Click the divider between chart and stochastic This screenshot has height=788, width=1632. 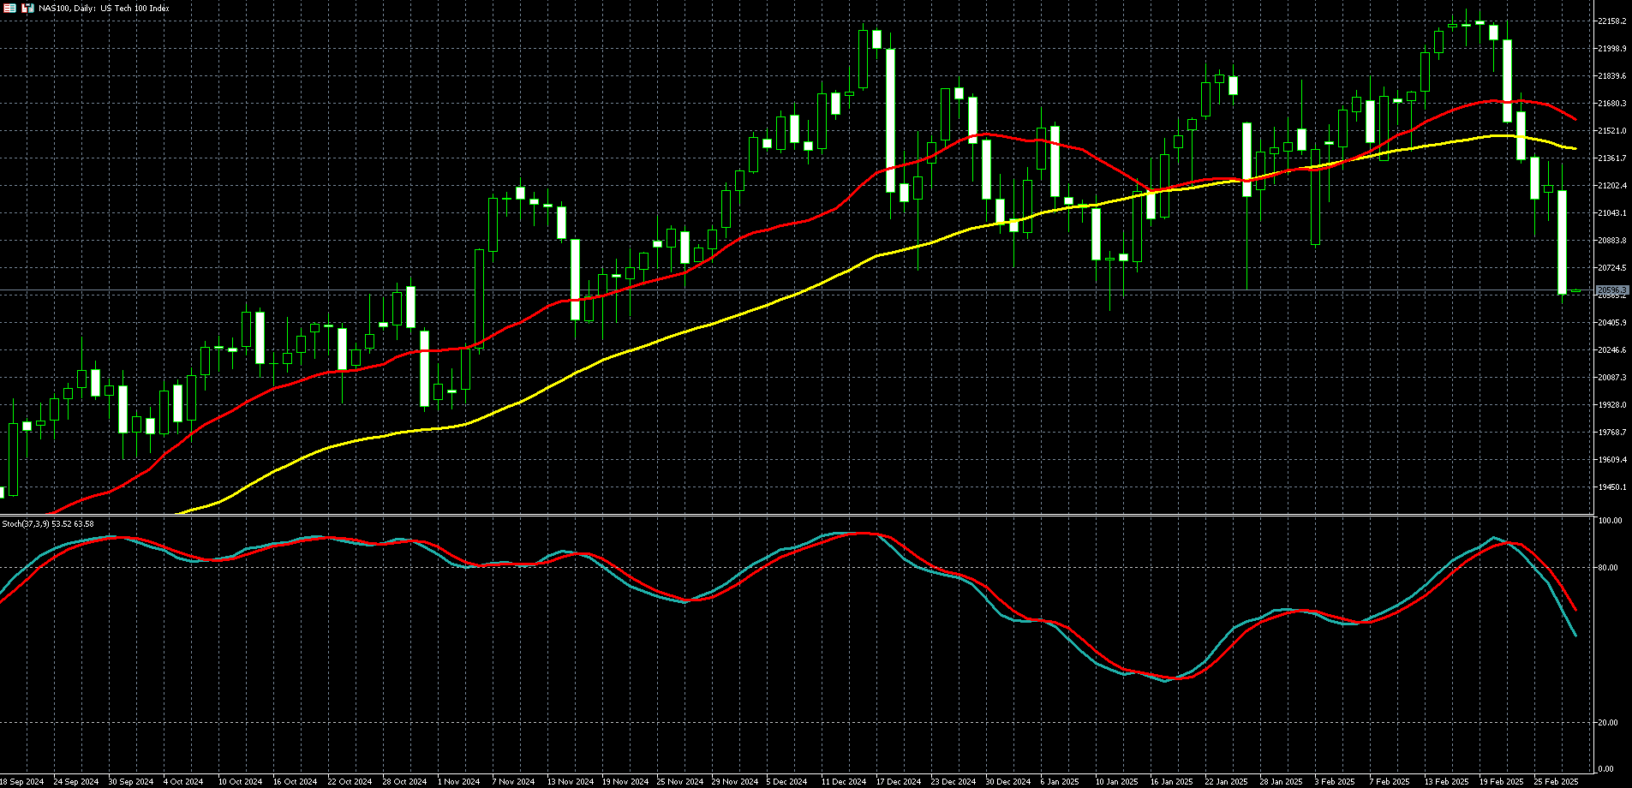tap(795, 515)
